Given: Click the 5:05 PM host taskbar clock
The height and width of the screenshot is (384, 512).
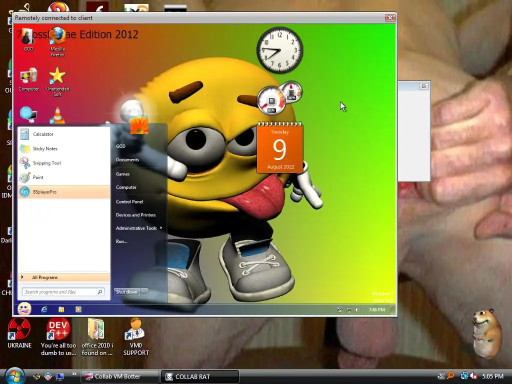Looking at the screenshot, I should pos(492,376).
